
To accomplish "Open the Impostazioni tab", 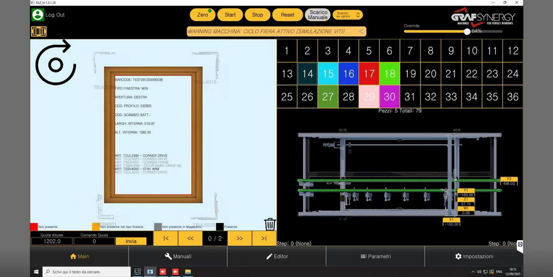I will pyautogui.click(x=474, y=256).
